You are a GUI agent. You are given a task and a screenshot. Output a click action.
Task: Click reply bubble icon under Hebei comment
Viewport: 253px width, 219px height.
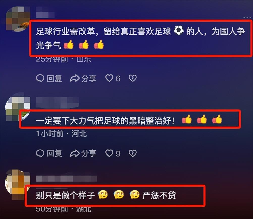click(40, 153)
